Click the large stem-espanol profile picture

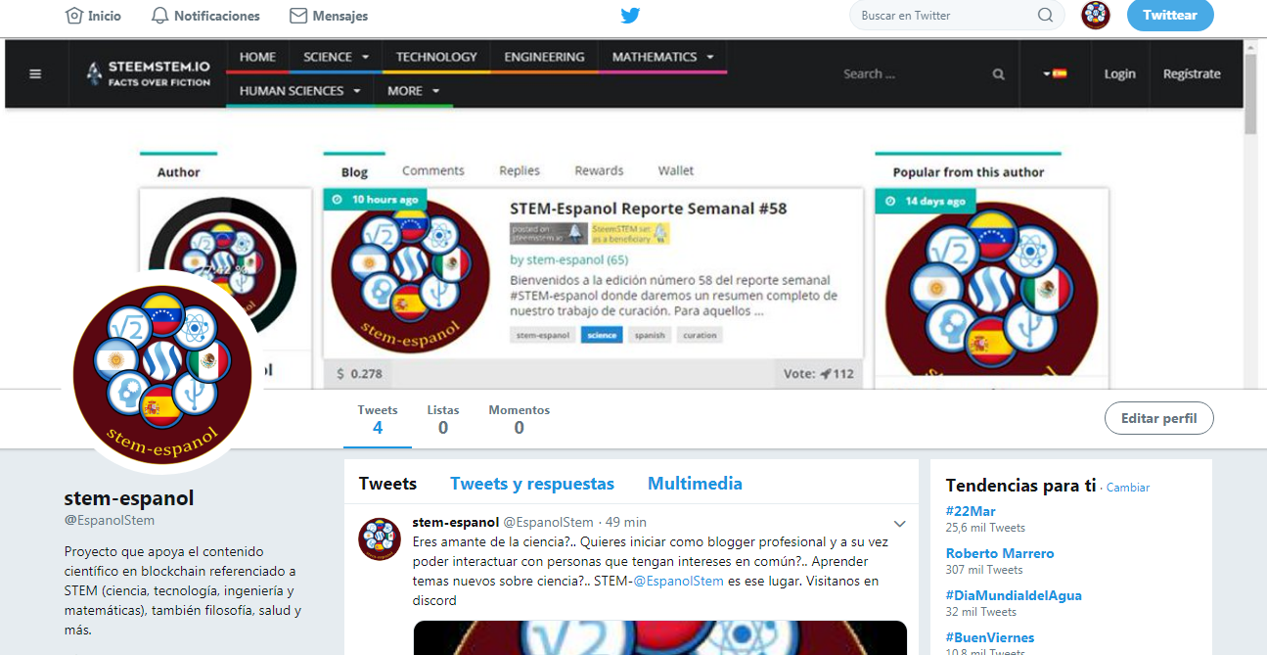coord(163,373)
